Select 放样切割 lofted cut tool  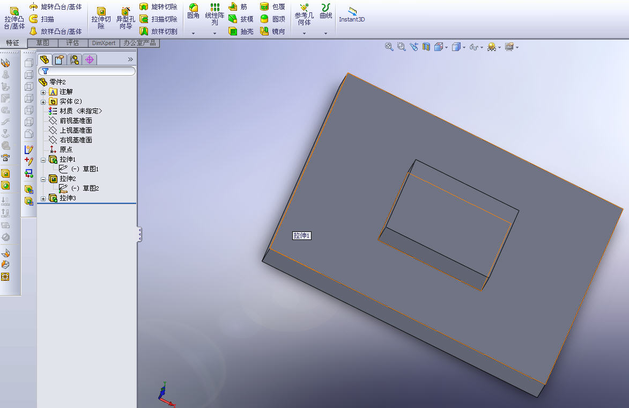(158, 31)
